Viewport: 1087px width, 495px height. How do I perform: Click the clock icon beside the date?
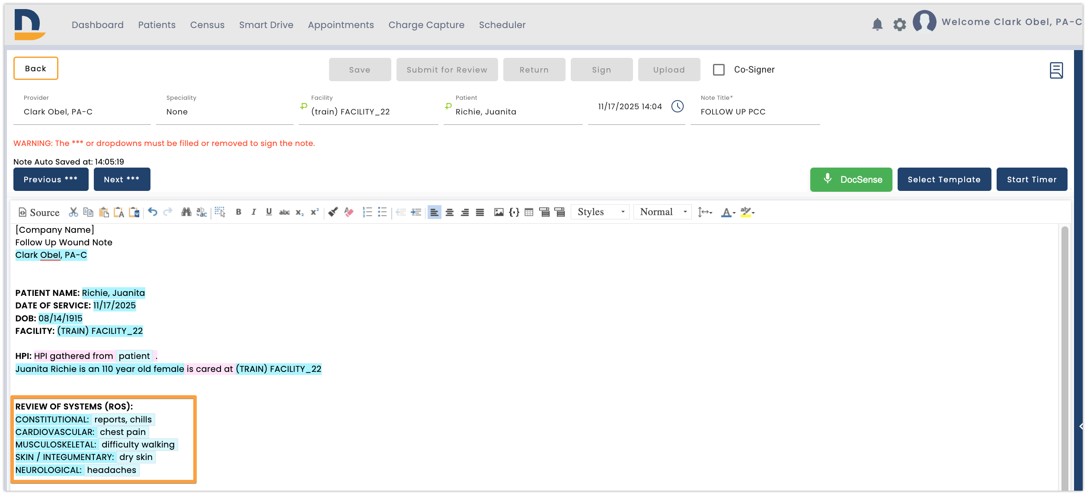tap(678, 106)
